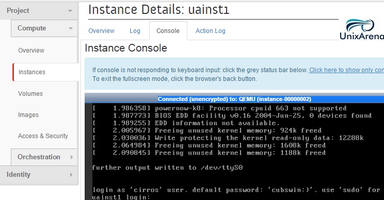The image size is (384, 200).
Task: Open Access & Security in sidebar
Action: tap(43, 136)
